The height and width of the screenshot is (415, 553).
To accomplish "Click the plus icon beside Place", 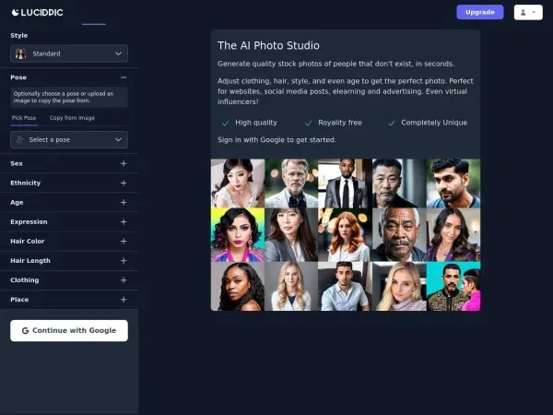I will click(124, 299).
